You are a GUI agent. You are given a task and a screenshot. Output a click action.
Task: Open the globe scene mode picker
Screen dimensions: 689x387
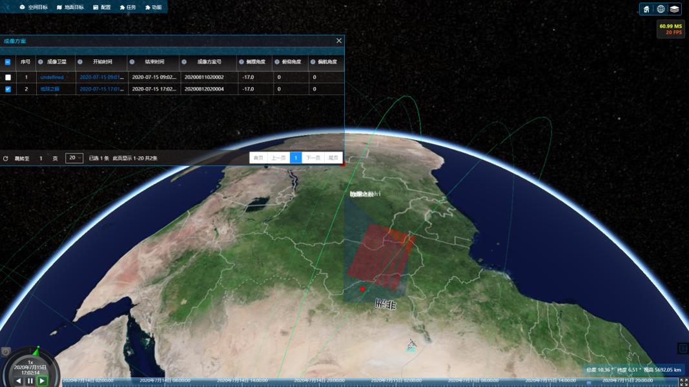click(661, 9)
